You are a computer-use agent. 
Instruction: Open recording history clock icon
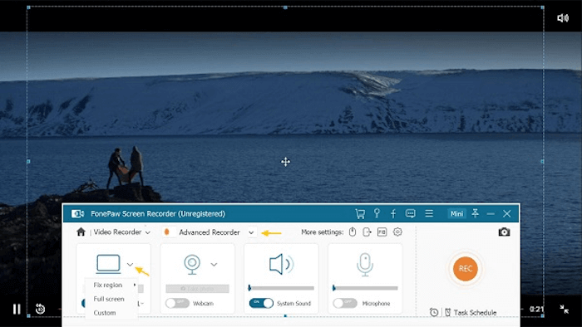pos(434,312)
